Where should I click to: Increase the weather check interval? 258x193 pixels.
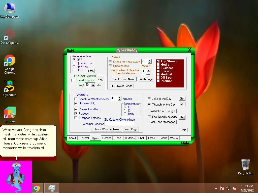120,97
